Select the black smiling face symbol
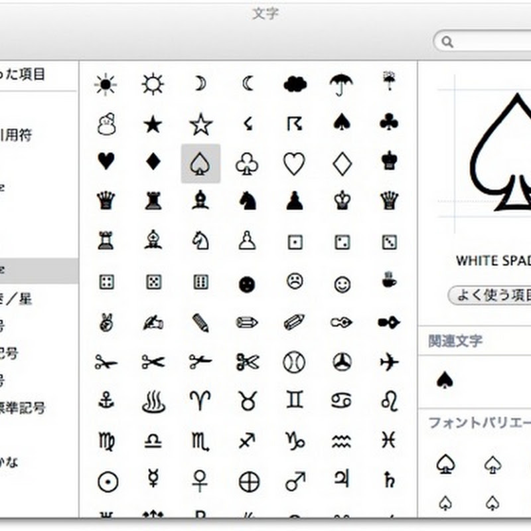Viewport: 531px width, 531px height. point(247,285)
